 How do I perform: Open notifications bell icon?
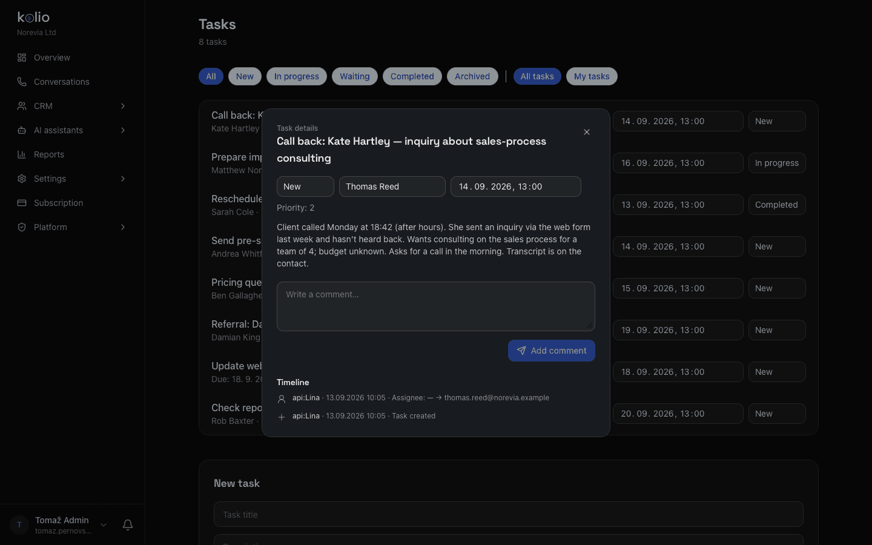pos(128,525)
